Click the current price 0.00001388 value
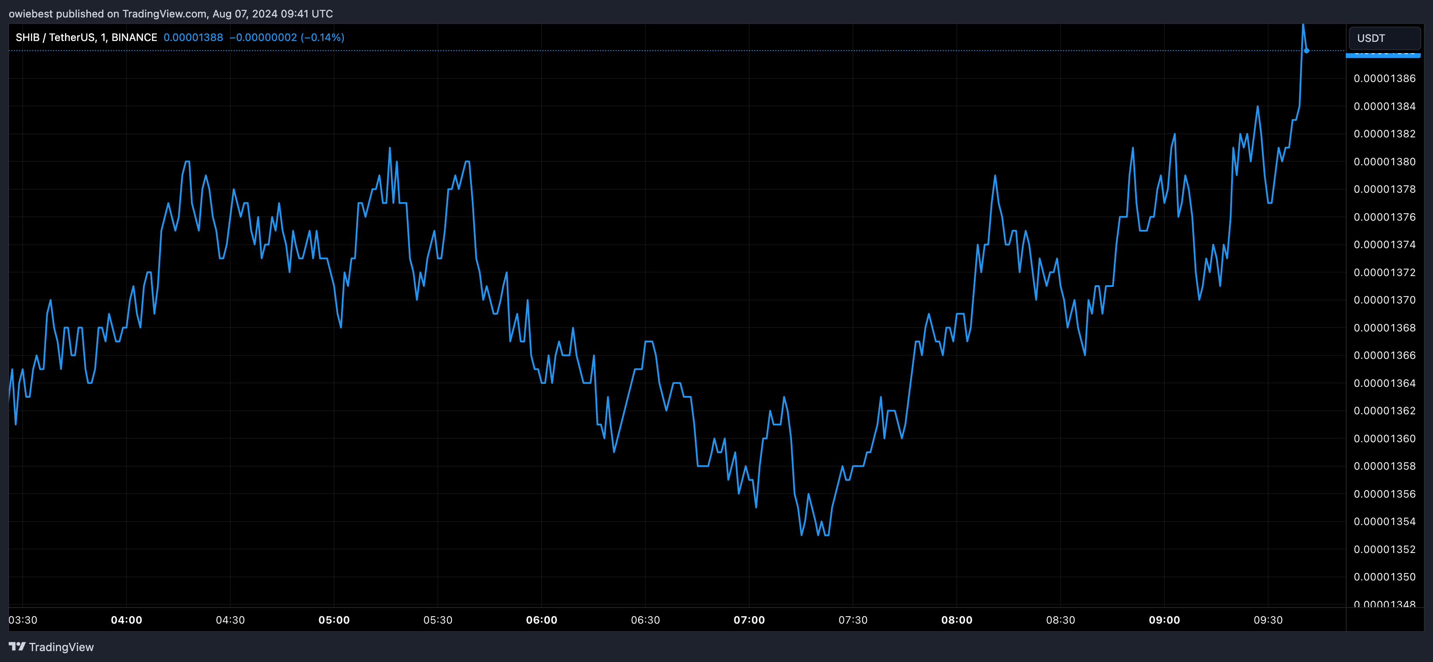1433x662 pixels. (193, 37)
